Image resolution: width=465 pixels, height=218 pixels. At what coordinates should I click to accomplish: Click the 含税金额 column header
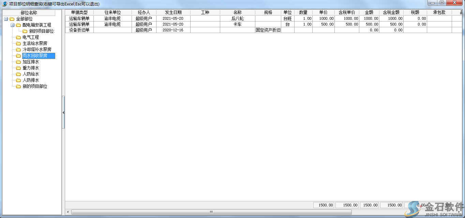tap(391, 13)
